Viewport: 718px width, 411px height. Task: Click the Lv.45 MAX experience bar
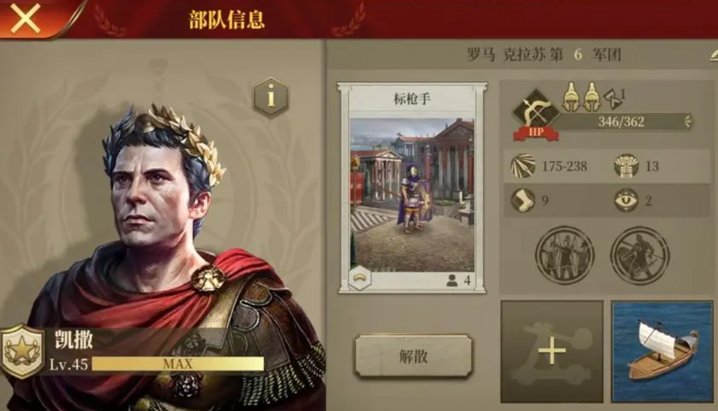point(177,364)
